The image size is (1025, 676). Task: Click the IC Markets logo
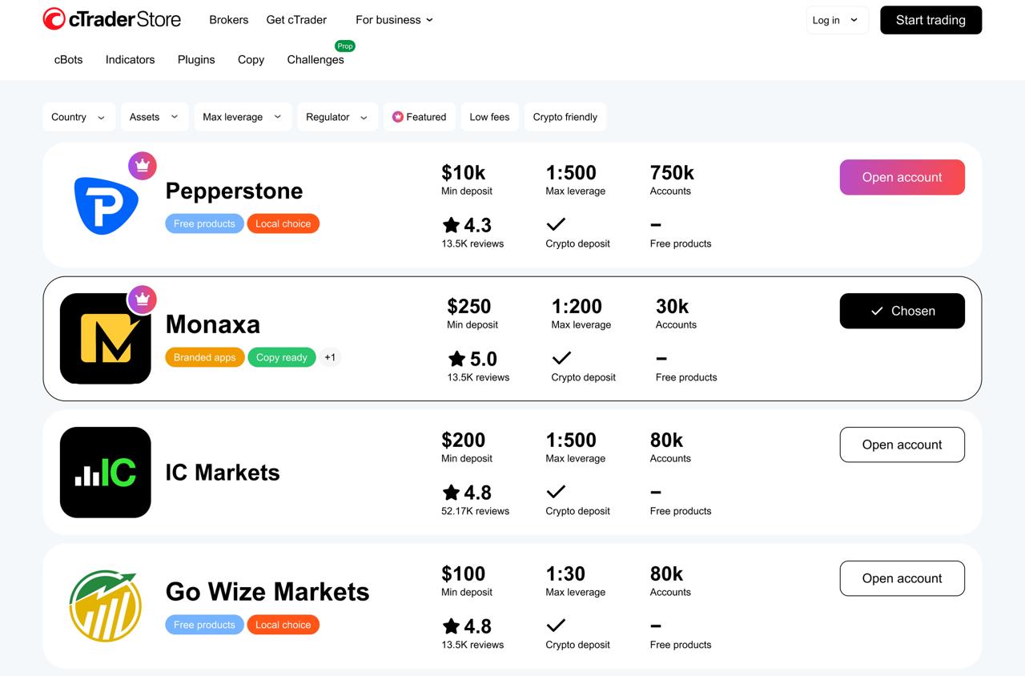[106, 473]
